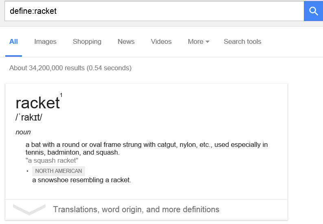Click the blue magnifying glass search button
The image size is (323, 224).
point(313,11)
